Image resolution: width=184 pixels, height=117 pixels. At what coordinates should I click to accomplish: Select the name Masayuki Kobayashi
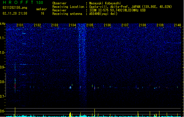pos(105,3)
